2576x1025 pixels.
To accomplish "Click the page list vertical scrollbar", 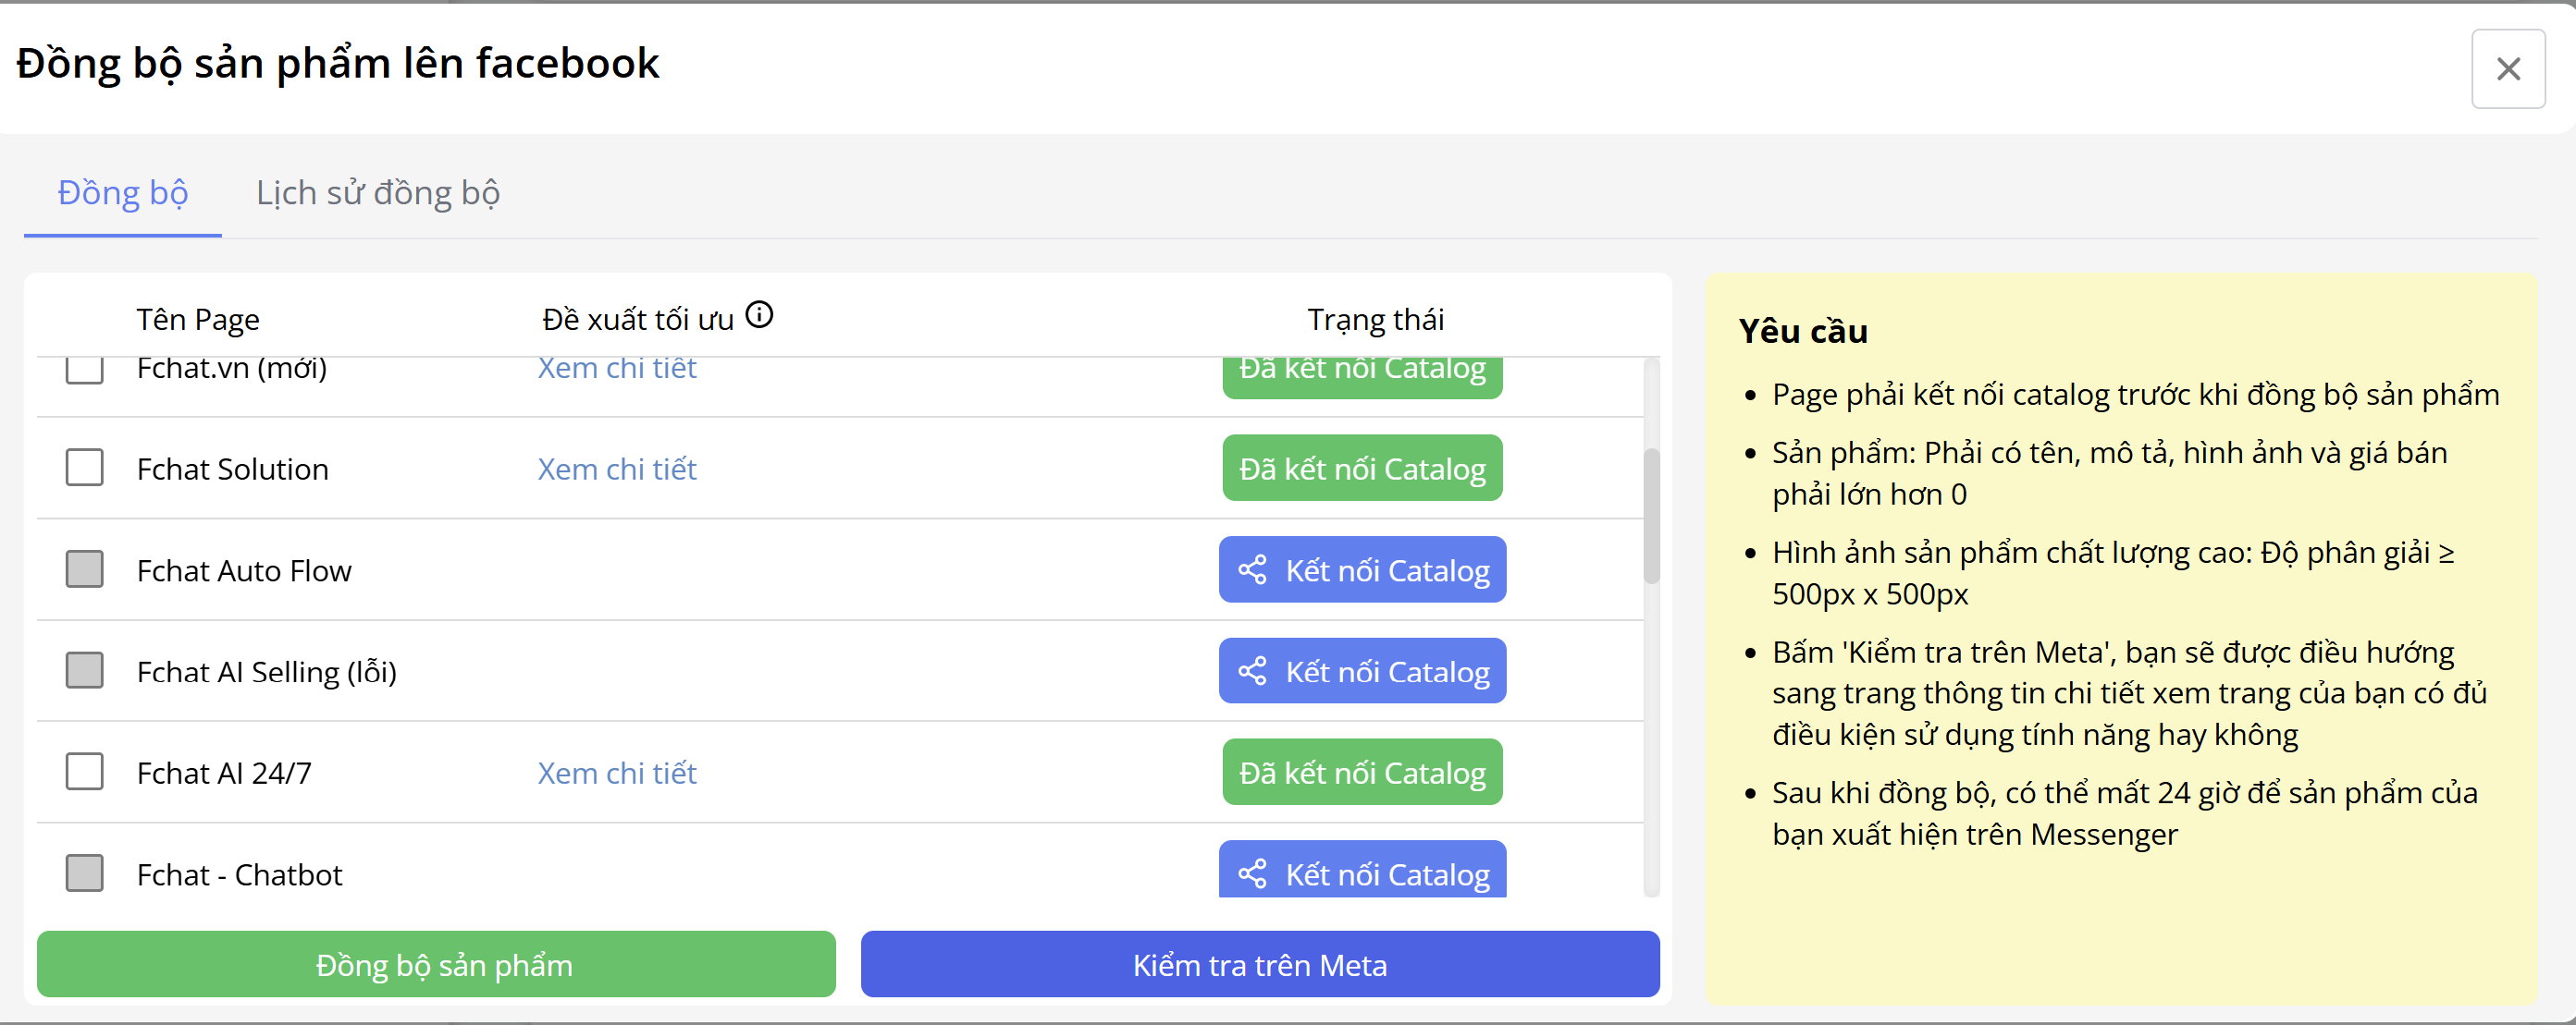I will [1651, 516].
